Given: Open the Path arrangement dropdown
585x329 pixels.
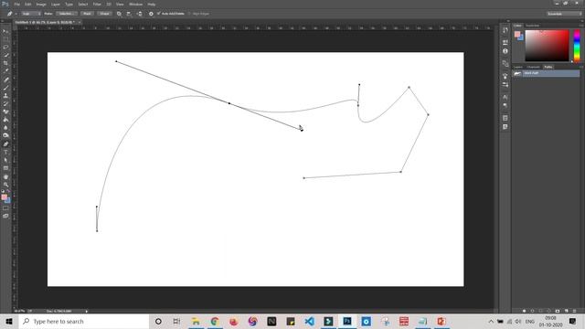Looking at the screenshot, I should [140, 14].
